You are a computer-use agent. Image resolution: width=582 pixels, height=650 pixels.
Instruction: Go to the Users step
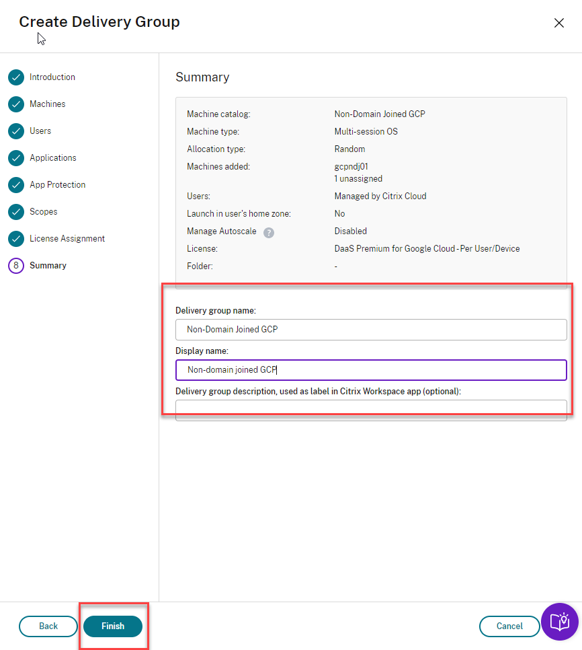[40, 131]
